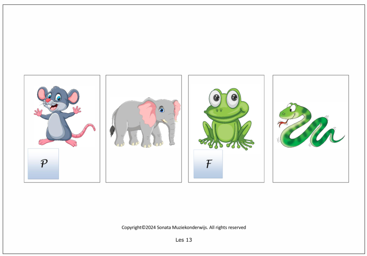Viewport: 367px width, 256px height.
Task: Select the gray elephant image
Action: tap(145, 123)
